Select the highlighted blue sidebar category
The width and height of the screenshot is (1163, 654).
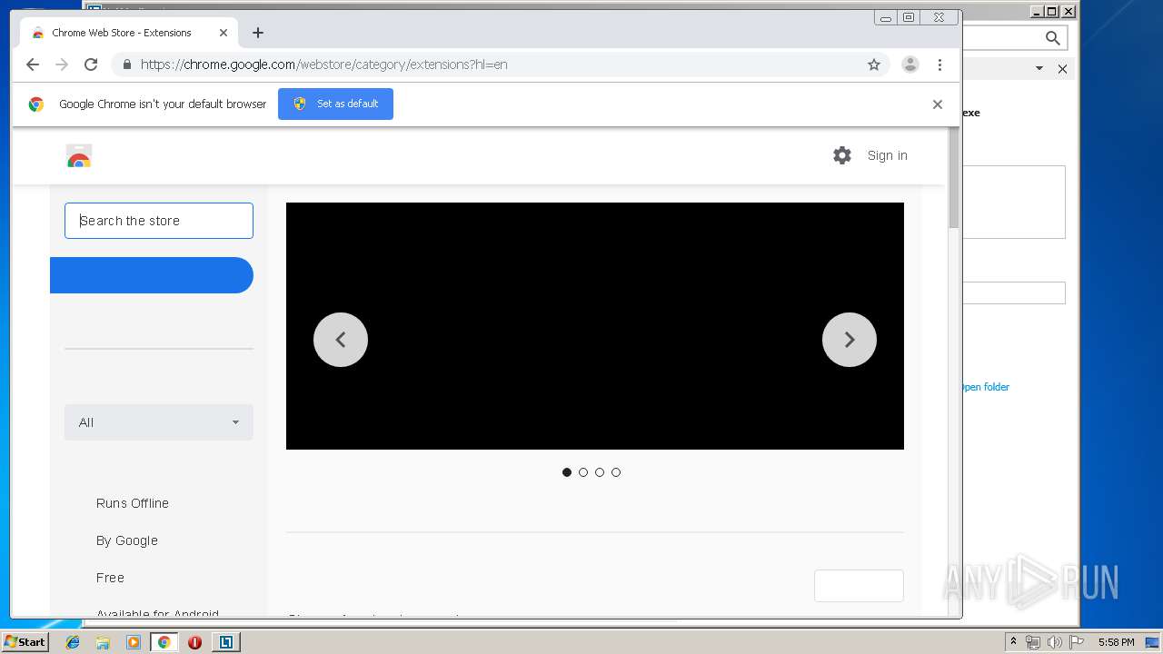pyautogui.click(x=151, y=275)
